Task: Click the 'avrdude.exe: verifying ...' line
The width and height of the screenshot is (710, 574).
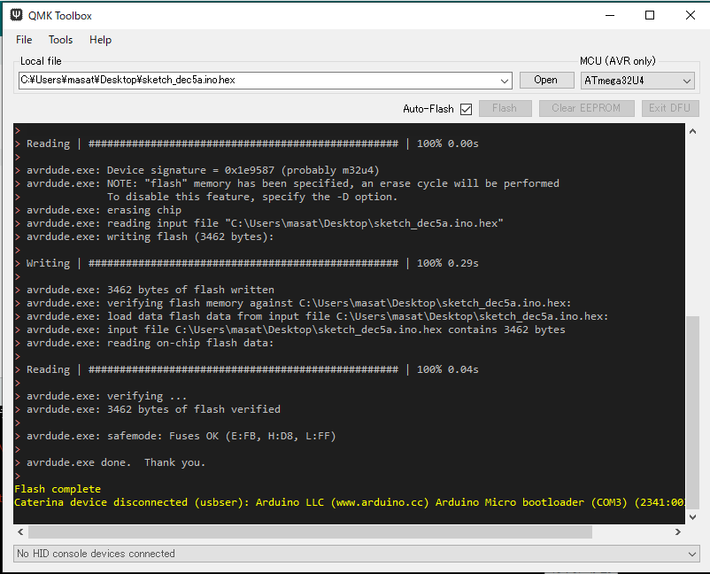Action: 107,396
